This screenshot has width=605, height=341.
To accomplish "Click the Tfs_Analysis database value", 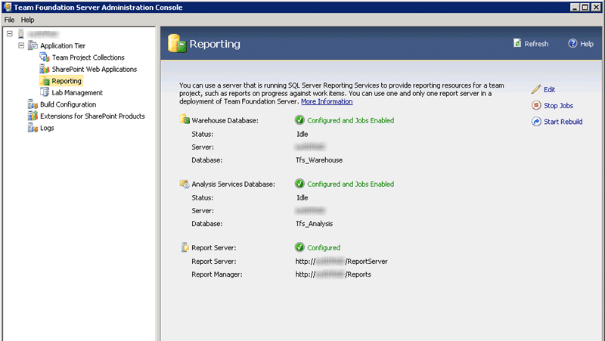I will click(314, 224).
